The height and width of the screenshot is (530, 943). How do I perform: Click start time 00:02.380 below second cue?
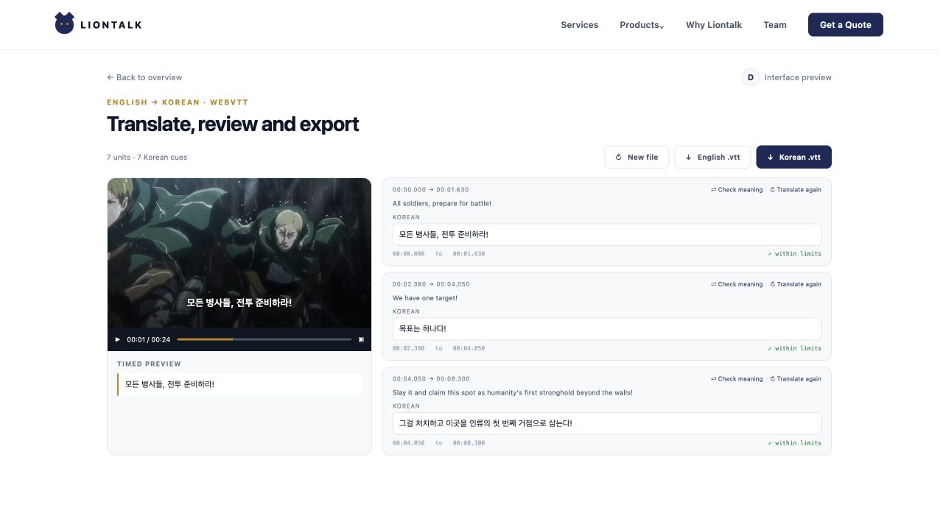point(409,348)
